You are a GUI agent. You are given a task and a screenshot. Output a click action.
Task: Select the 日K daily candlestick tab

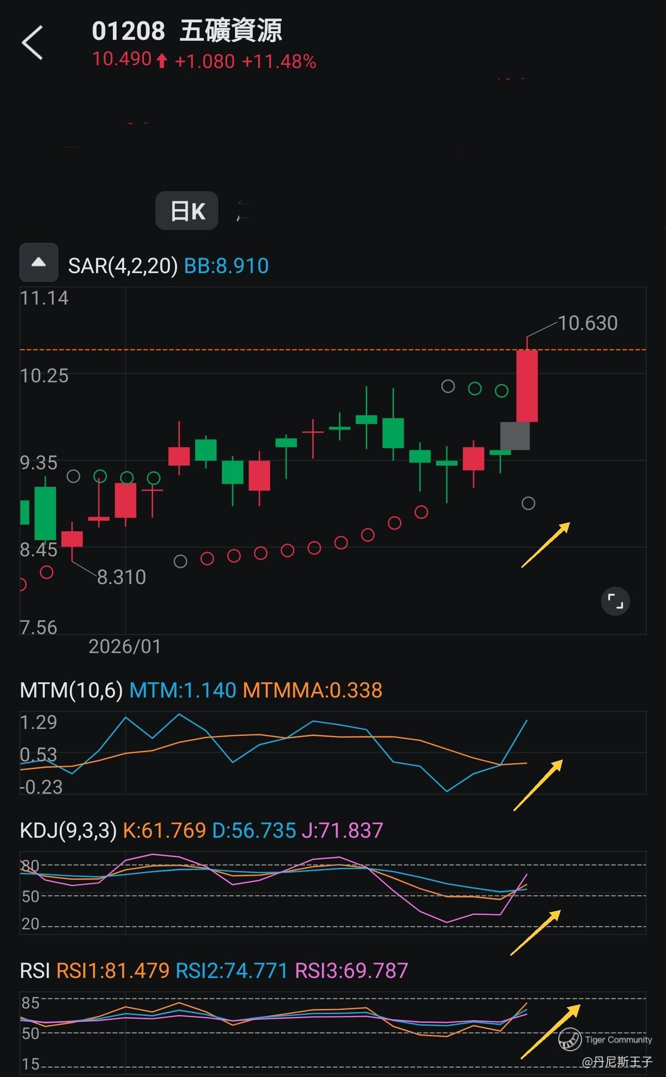(x=187, y=211)
